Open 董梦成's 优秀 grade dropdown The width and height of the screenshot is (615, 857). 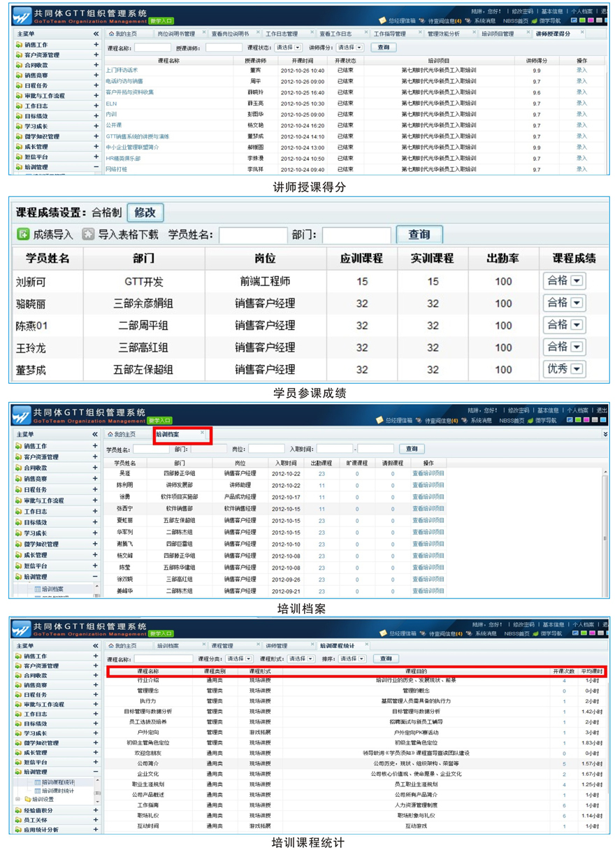[x=577, y=369]
